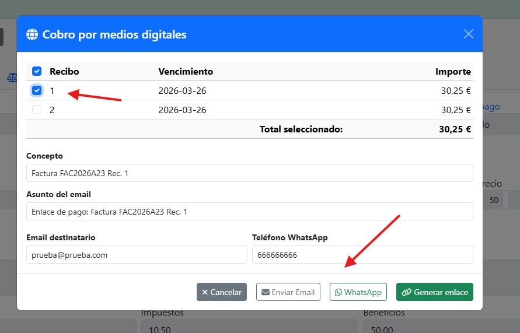Screen dimensions: 520x333
Task: Enable the checkbox for receipt 2
Action: [37, 110]
